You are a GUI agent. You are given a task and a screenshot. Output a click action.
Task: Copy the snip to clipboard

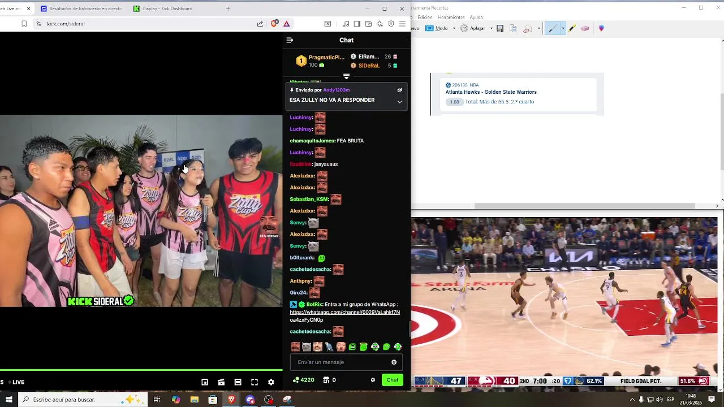513,28
